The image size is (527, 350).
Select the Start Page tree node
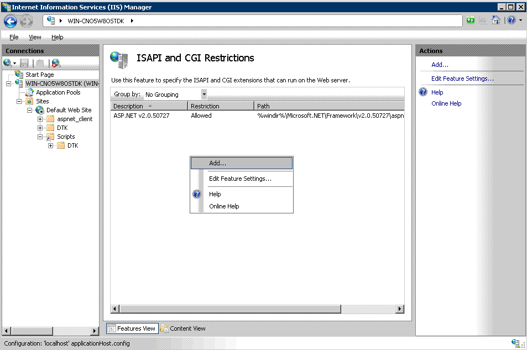pos(40,75)
